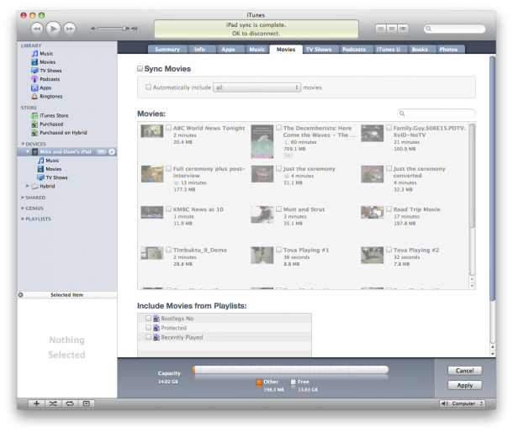
Task: Switch to Cover Flow view
Action: click(403, 29)
